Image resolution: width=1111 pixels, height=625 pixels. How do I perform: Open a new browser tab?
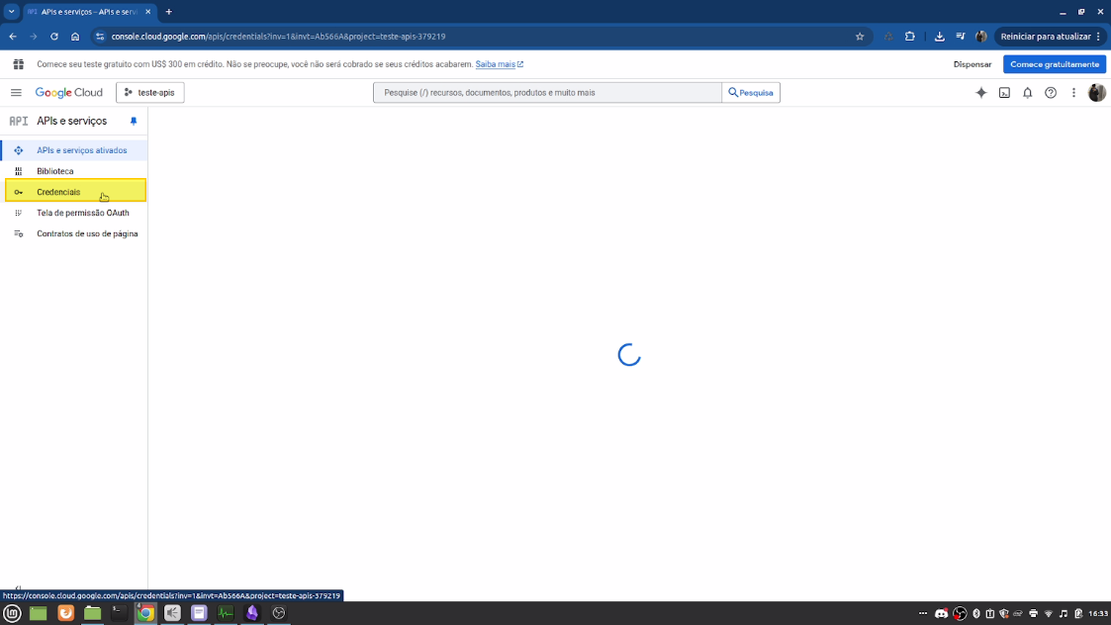tap(168, 11)
